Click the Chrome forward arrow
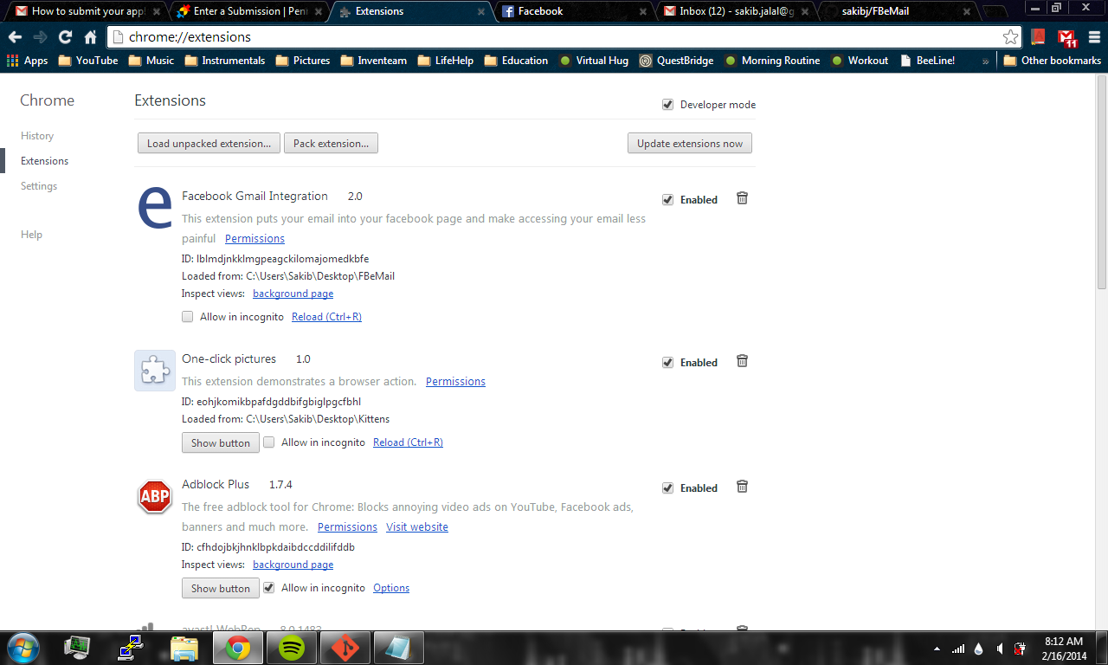The height and width of the screenshot is (665, 1108). pyautogui.click(x=40, y=37)
